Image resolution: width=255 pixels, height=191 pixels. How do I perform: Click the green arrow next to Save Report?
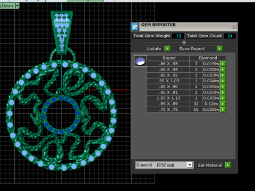(219, 48)
